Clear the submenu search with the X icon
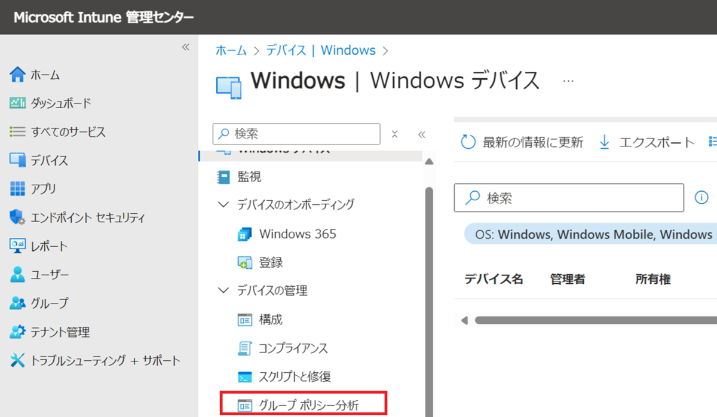The width and height of the screenshot is (717, 417). pyautogui.click(x=394, y=134)
